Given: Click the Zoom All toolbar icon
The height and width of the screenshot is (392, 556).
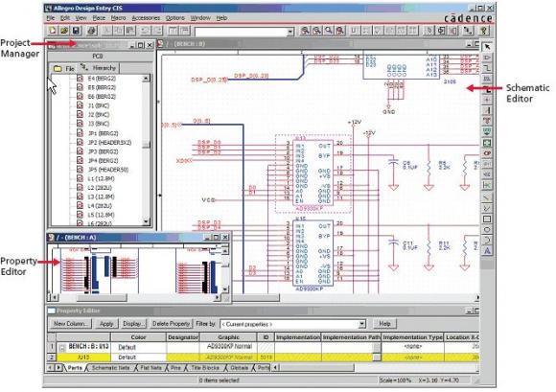Looking at the screenshot, I should click(x=340, y=31).
